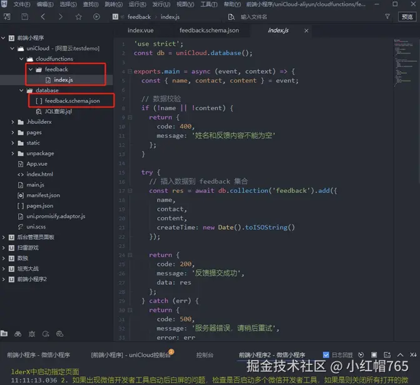Fold code at line 4 exports.main
Image resolution: width=420 pixels, height=385 pixels.
pos(130,71)
